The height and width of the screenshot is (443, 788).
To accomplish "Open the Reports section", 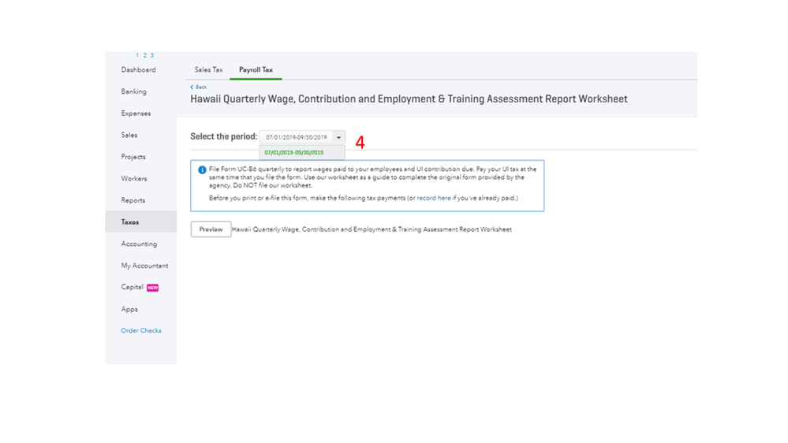I will pyautogui.click(x=133, y=200).
